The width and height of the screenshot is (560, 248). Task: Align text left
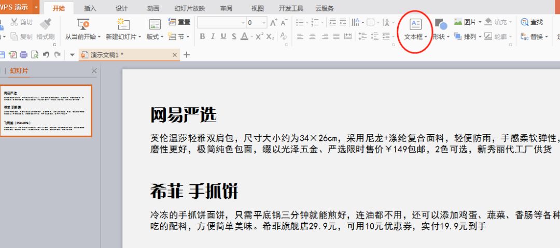[300, 36]
